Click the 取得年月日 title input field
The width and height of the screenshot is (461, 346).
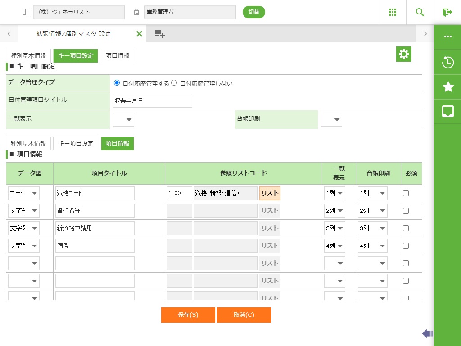tap(152, 100)
